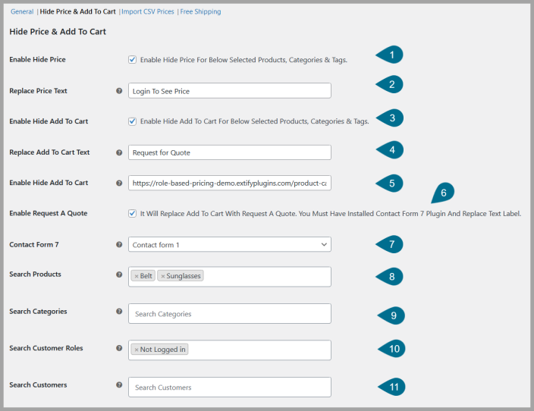Toggle the Enable Request A Quote checkbox
The image size is (534, 411).
pyautogui.click(x=133, y=214)
